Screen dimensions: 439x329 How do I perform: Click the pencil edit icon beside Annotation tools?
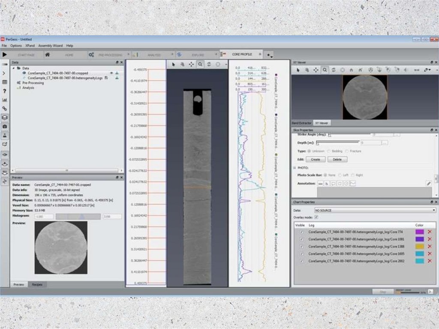click(x=428, y=183)
